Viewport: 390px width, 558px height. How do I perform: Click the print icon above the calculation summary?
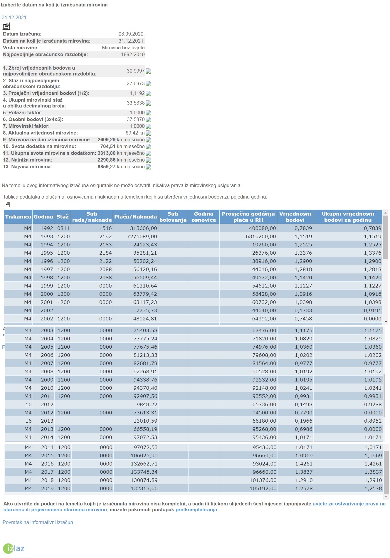[6, 26]
